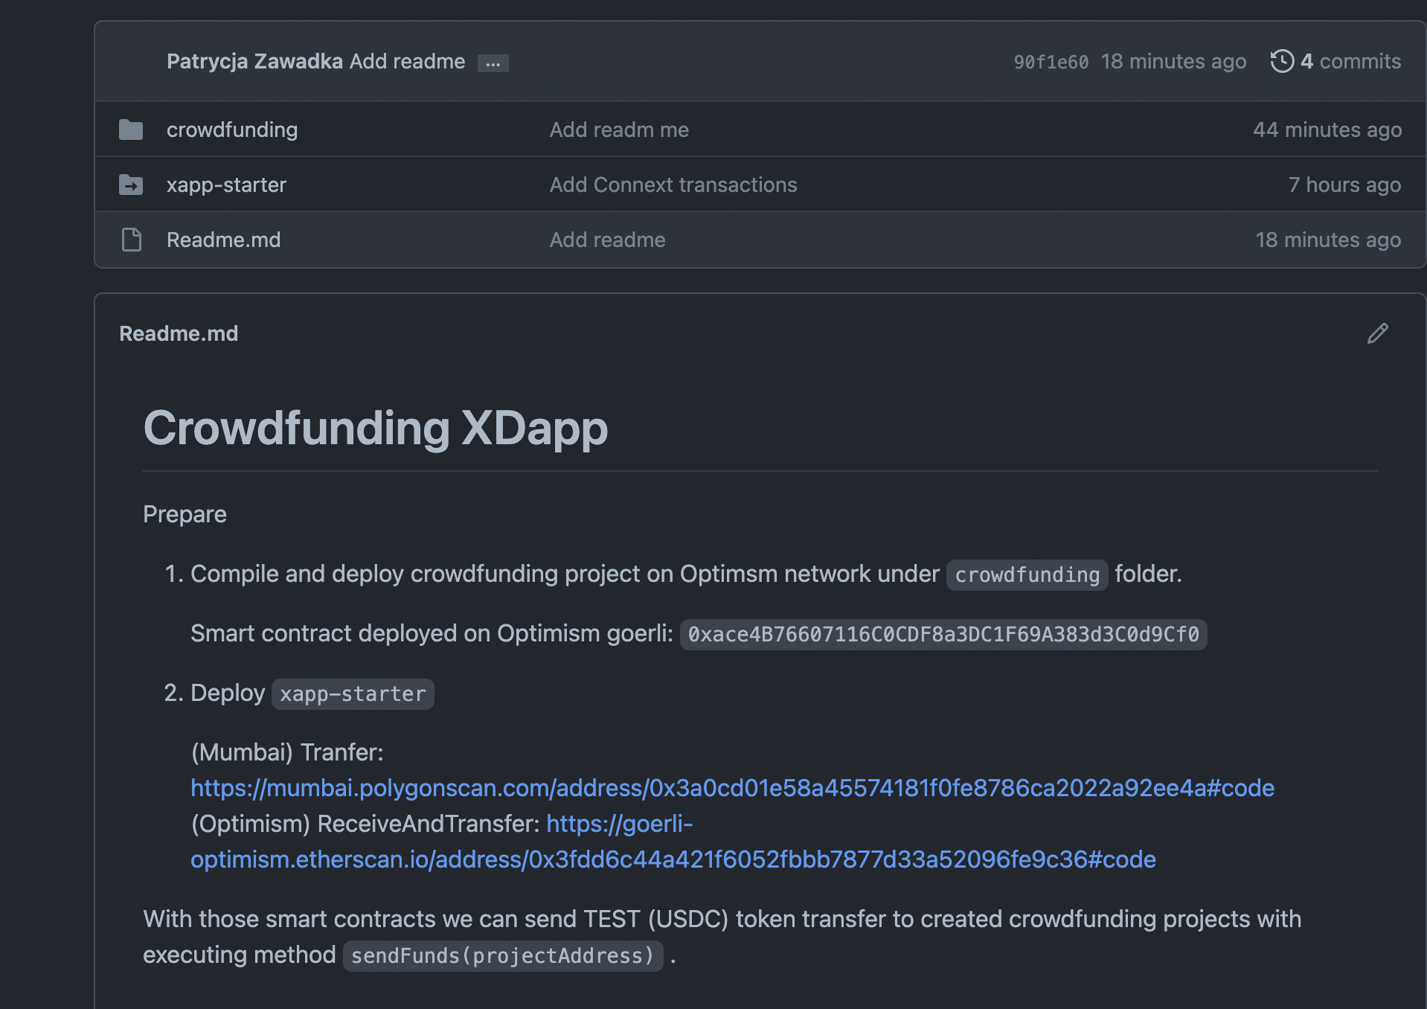This screenshot has height=1009, width=1427.
Task: Expand the commit message ellipsis
Action: coord(493,63)
